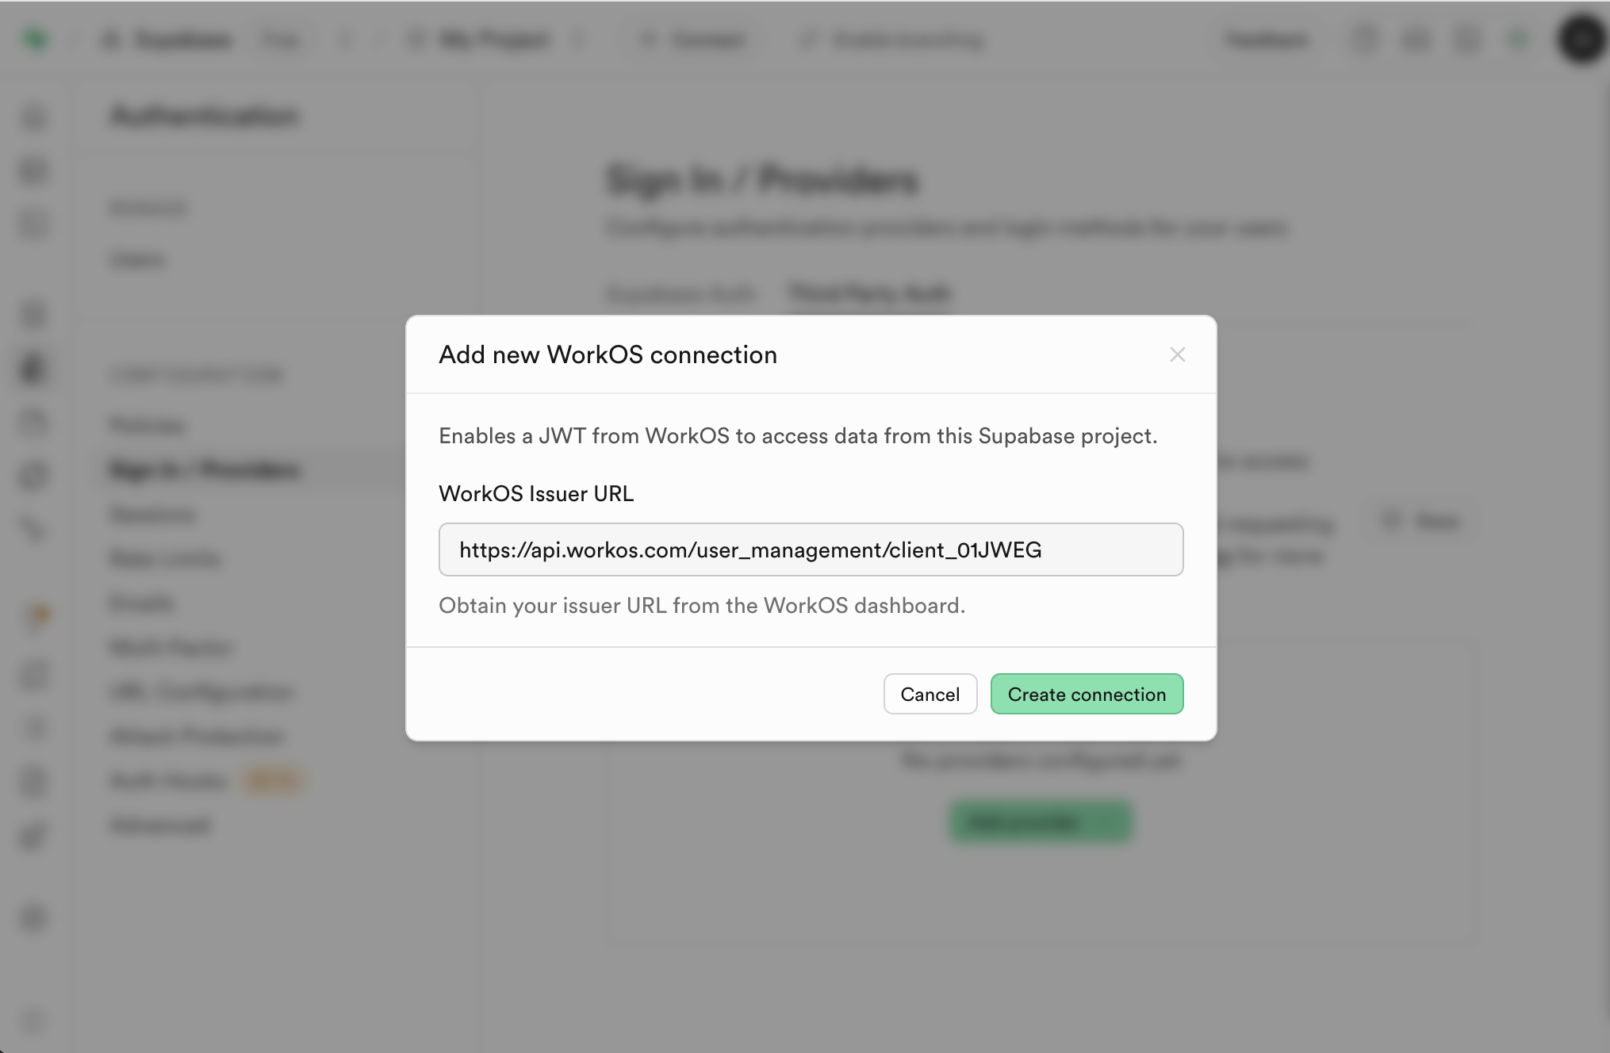This screenshot has height=1053, width=1610.
Task: Click the Create connection button
Action: click(x=1087, y=694)
